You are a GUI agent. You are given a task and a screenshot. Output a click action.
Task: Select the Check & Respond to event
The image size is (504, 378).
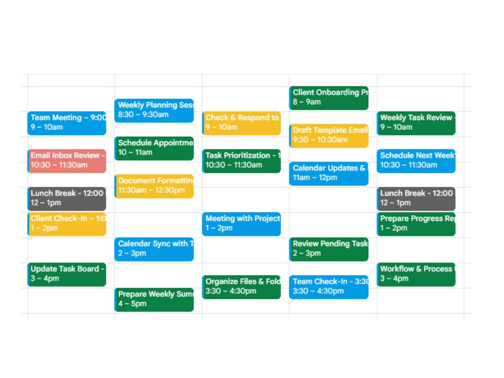click(241, 123)
